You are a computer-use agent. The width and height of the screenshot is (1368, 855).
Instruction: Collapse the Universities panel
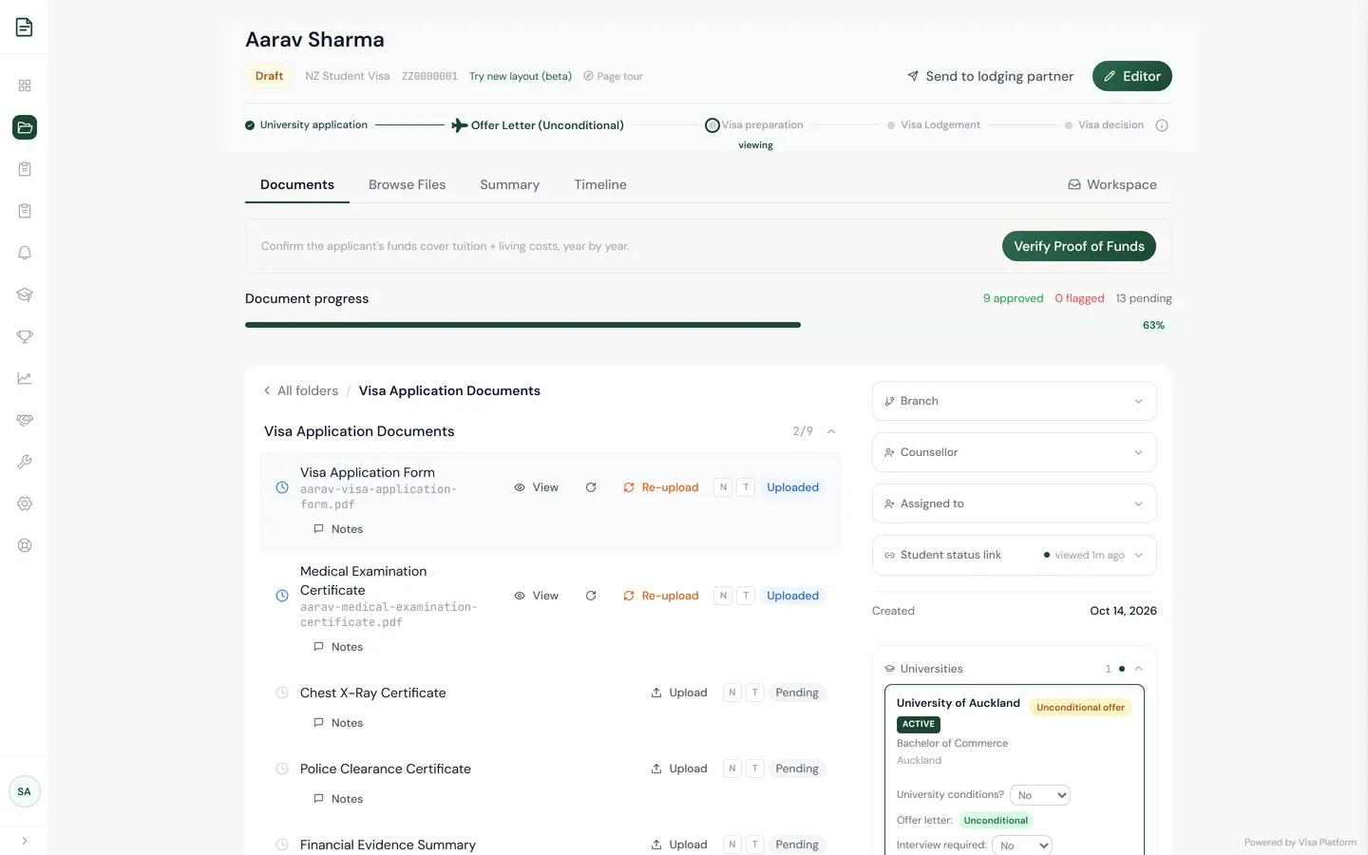1138,669
